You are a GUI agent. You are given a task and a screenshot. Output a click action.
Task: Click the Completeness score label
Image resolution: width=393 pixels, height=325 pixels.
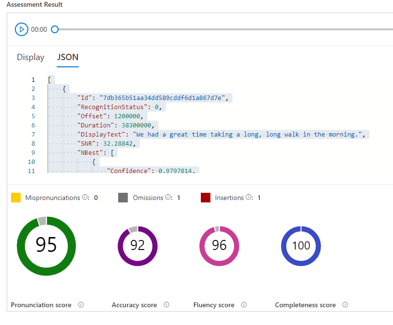point(305,305)
